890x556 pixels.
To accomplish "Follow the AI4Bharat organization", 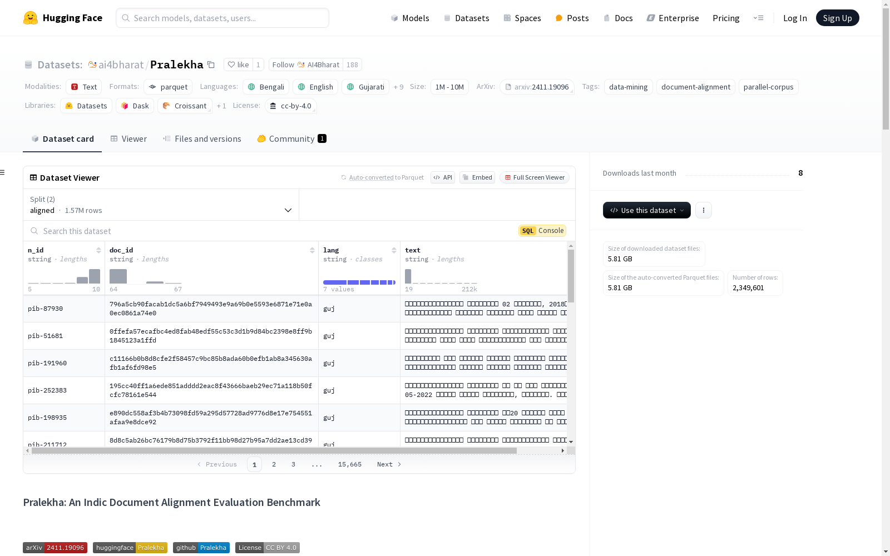I will click(x=306, y=64).
